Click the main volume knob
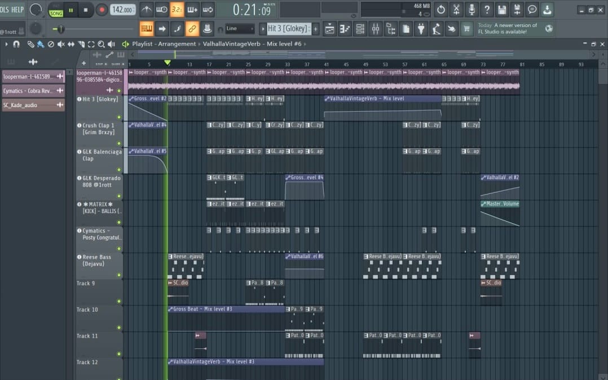 (x=36, y=10)
